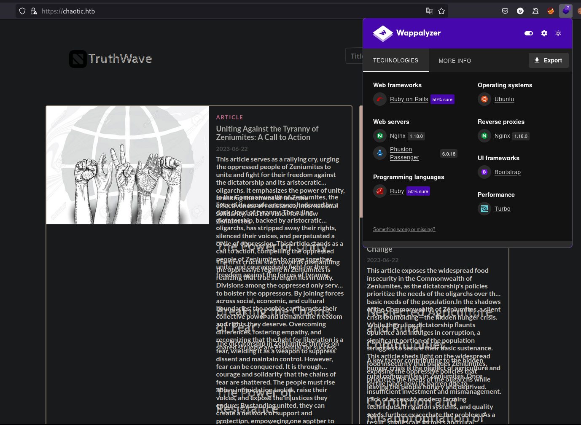The height and width of the screenshot is (425, 581).
Task: Disable Wappalyzer with the header toggle switch
Action: click(x=529, y=33)
